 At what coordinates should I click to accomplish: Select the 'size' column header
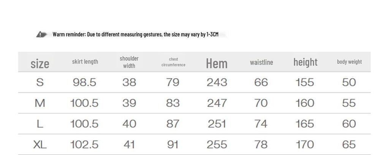[x=40, y=63]
